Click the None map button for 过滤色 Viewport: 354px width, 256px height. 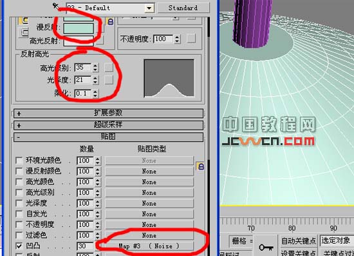149,235
